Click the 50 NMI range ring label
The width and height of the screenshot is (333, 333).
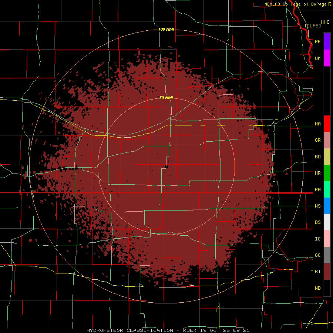tap(166, 98)
